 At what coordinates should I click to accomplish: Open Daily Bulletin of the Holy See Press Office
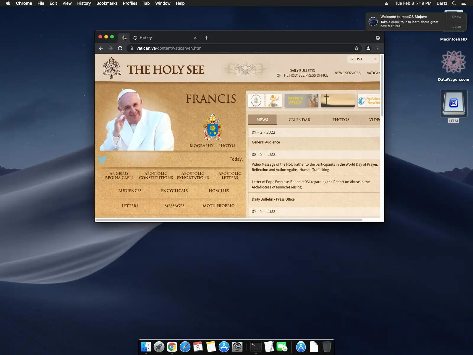[302, 73]
